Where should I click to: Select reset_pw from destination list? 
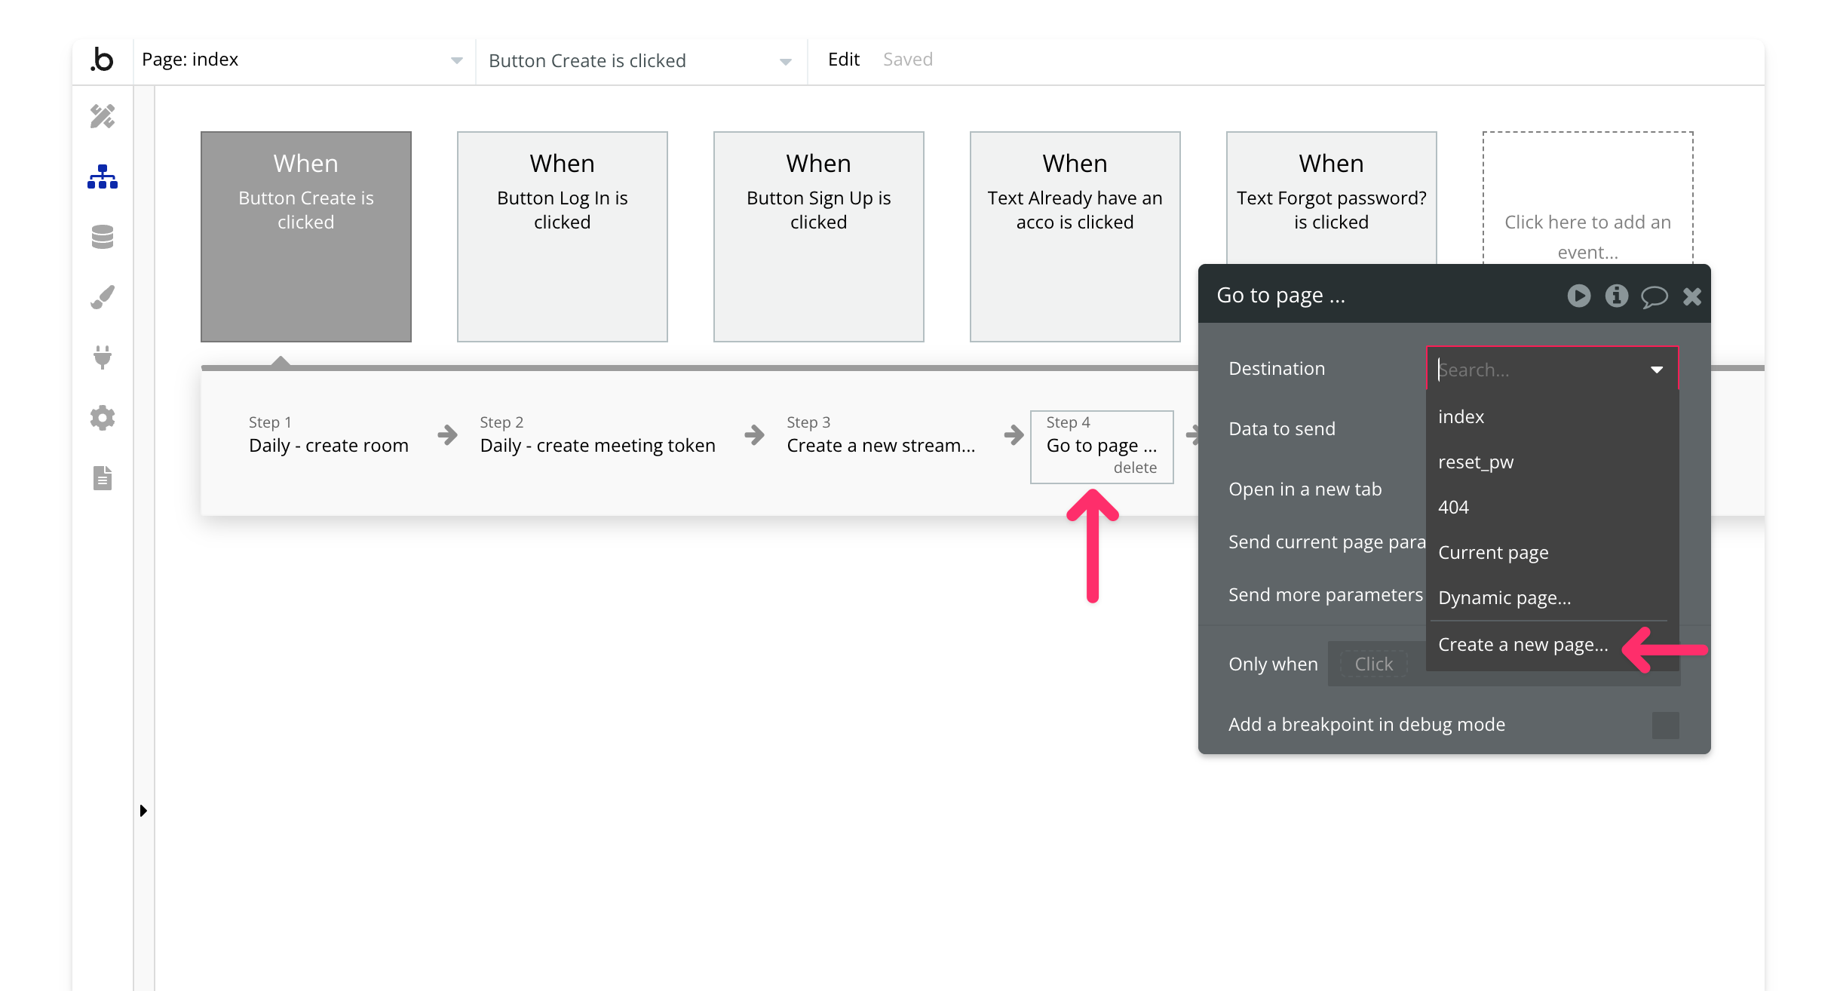click(1476, 462)
